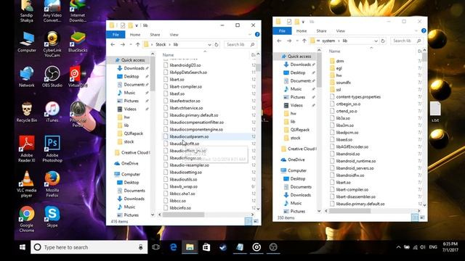Image resolution: width=465 pixels, height=261 pixels.
Task: Open View tab in Stock lib window
Action: tap(174, 35)
